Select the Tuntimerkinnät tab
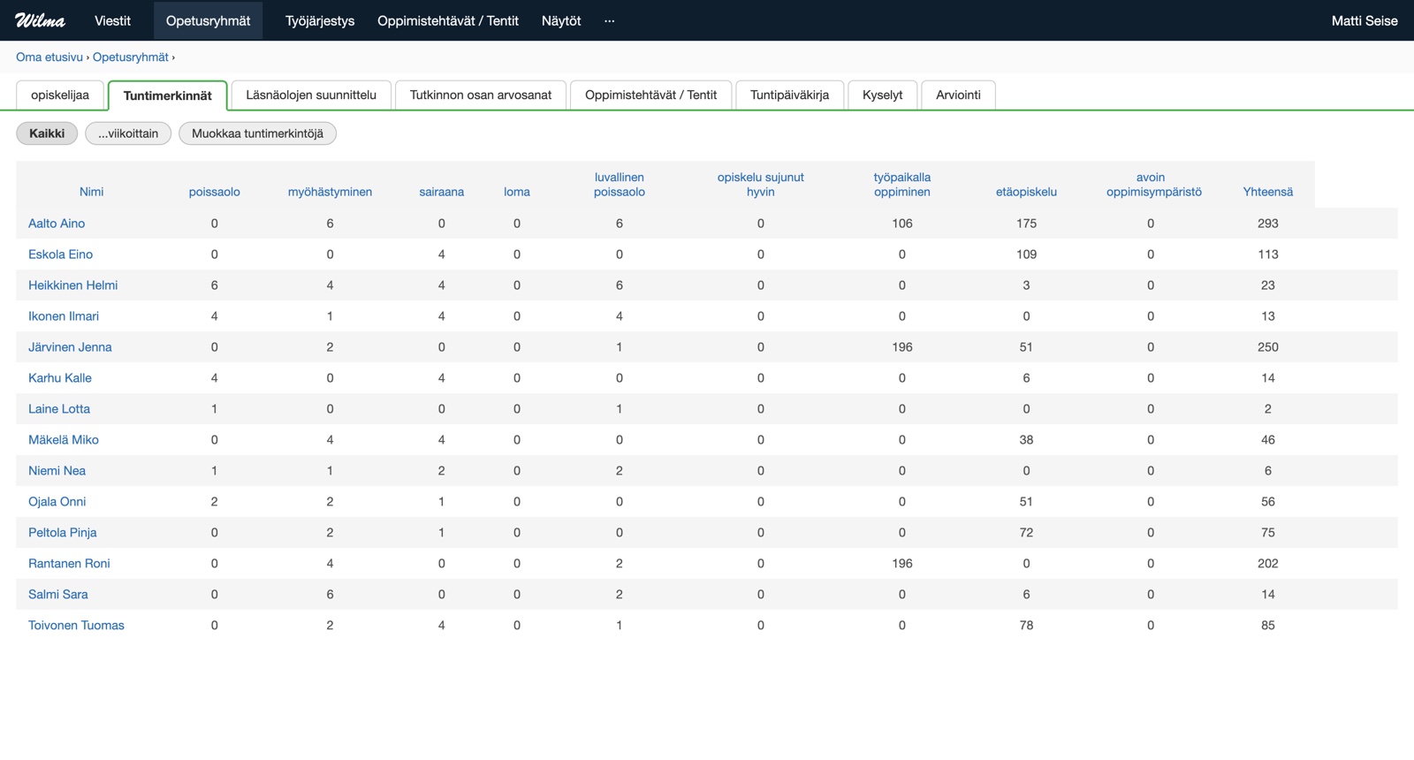This screenshot has width=1414, height=760. (168, 95)
